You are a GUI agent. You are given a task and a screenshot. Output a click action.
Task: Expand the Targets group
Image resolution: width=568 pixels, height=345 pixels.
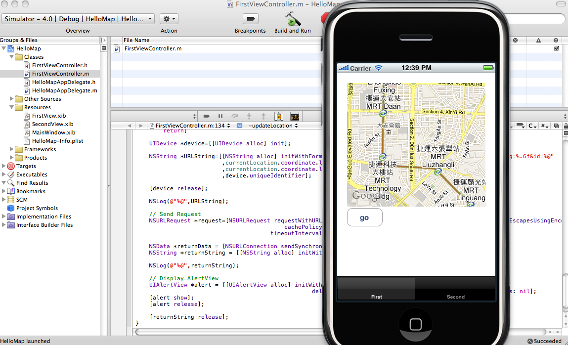pos(3,166)
